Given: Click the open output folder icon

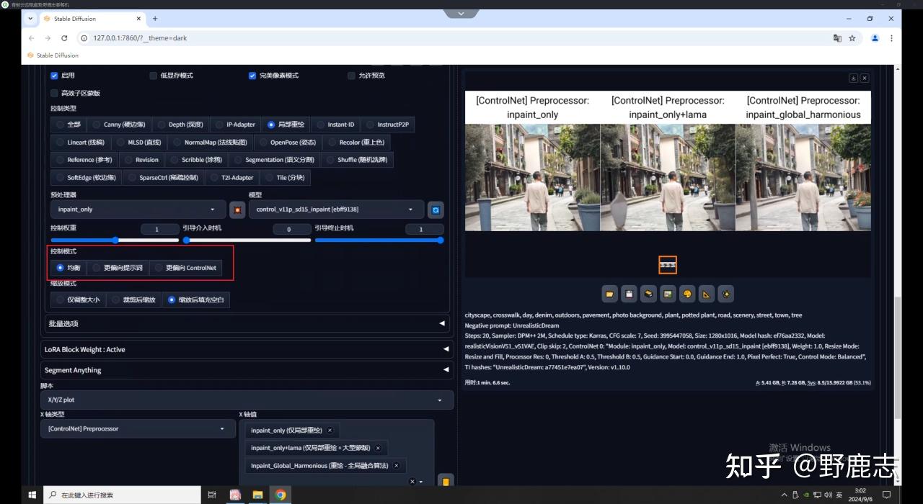Looking at the screenshot, I should click(x=610, y=294).
